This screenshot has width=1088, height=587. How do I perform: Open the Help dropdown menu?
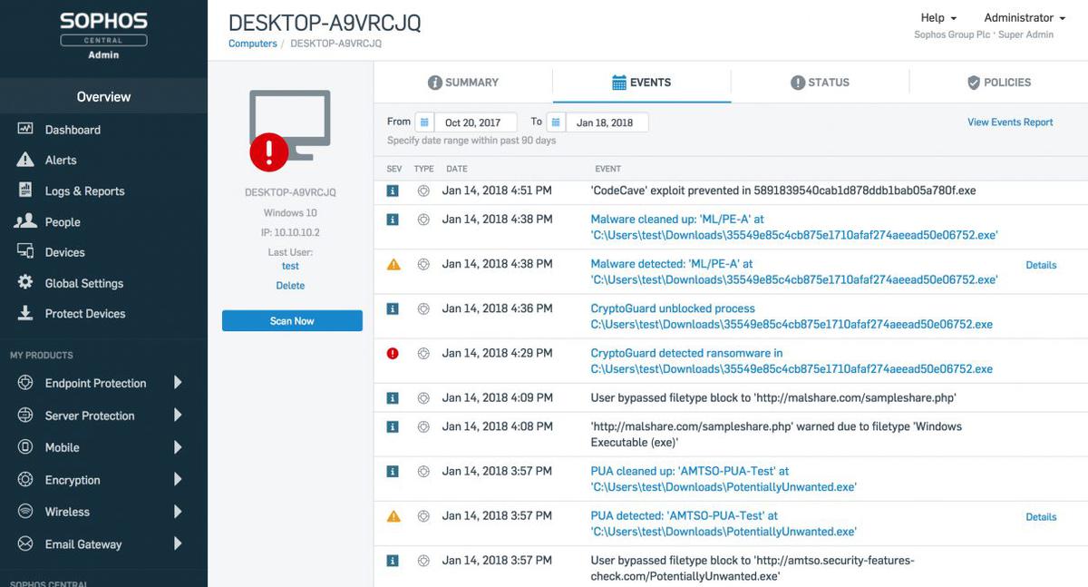point(938,17)
